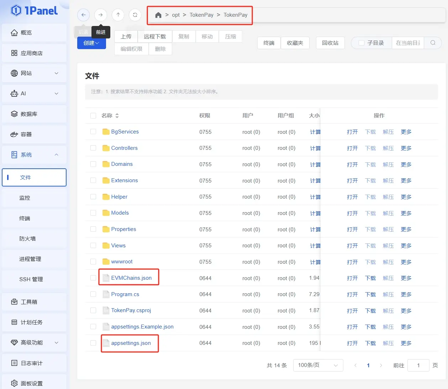Click the 1Panel logo
The width and height of the screenshot is (448, 389).
coord(34,11)
